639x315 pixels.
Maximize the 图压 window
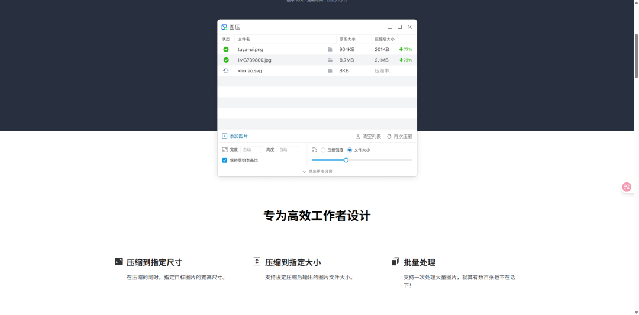pos(400,27)
